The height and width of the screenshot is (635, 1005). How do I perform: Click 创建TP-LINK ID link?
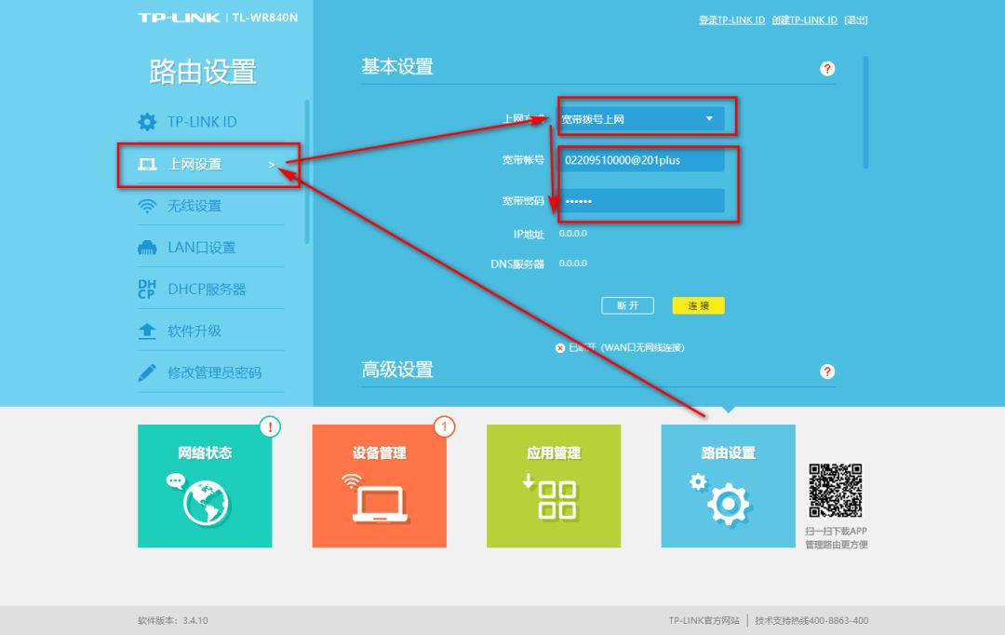[x=804, y=20]
